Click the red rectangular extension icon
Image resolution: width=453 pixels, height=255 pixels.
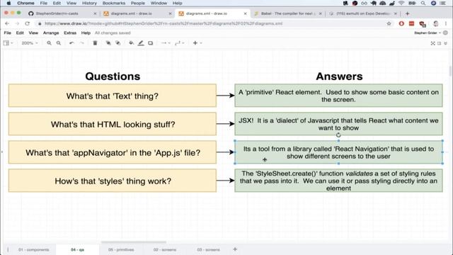411,23
